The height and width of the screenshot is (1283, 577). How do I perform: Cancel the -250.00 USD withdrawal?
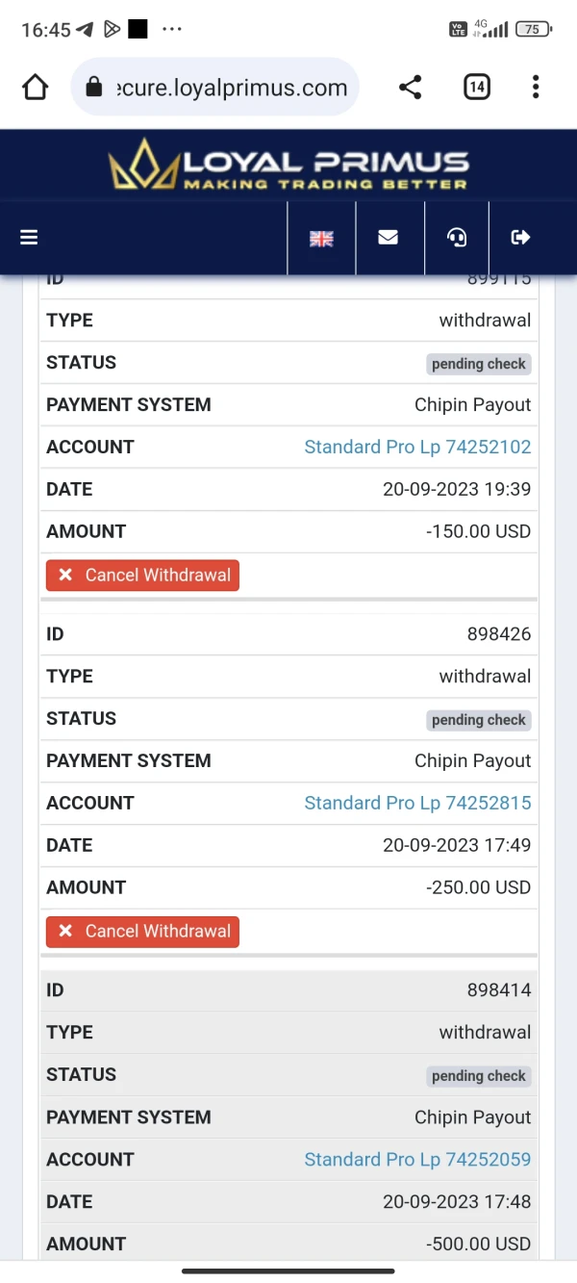coord(142,931)
